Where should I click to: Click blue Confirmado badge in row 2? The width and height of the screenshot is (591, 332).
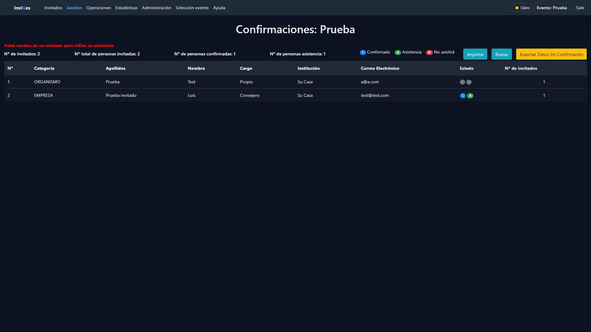point(463,96)
